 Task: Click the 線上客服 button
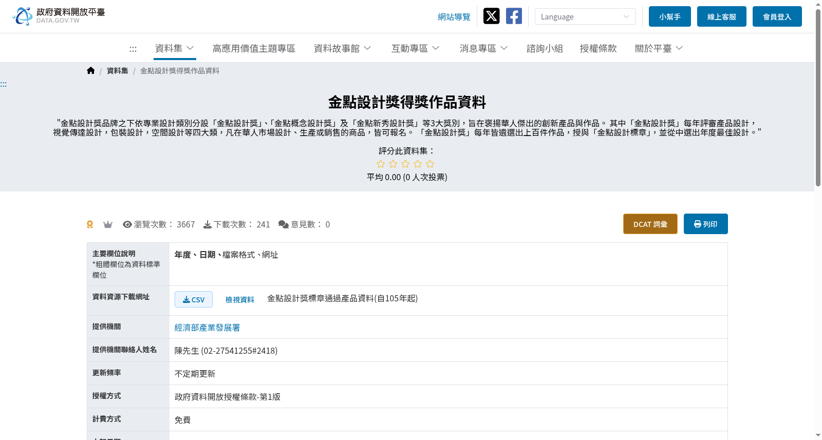coord(722,16)
